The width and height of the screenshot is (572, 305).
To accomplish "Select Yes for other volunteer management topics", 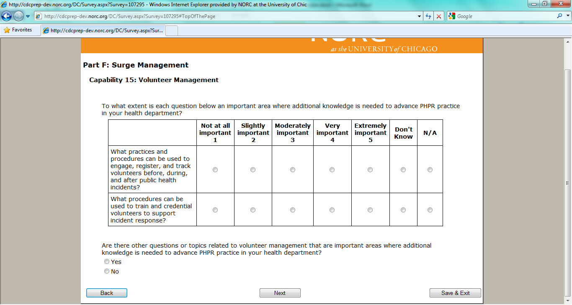I will point(107,261).
